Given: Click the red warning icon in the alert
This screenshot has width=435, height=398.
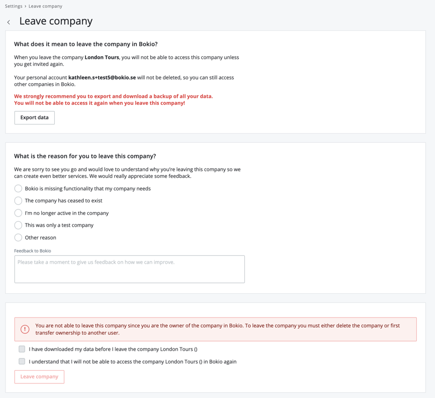Looking at the screenshot, I should 25,329.
